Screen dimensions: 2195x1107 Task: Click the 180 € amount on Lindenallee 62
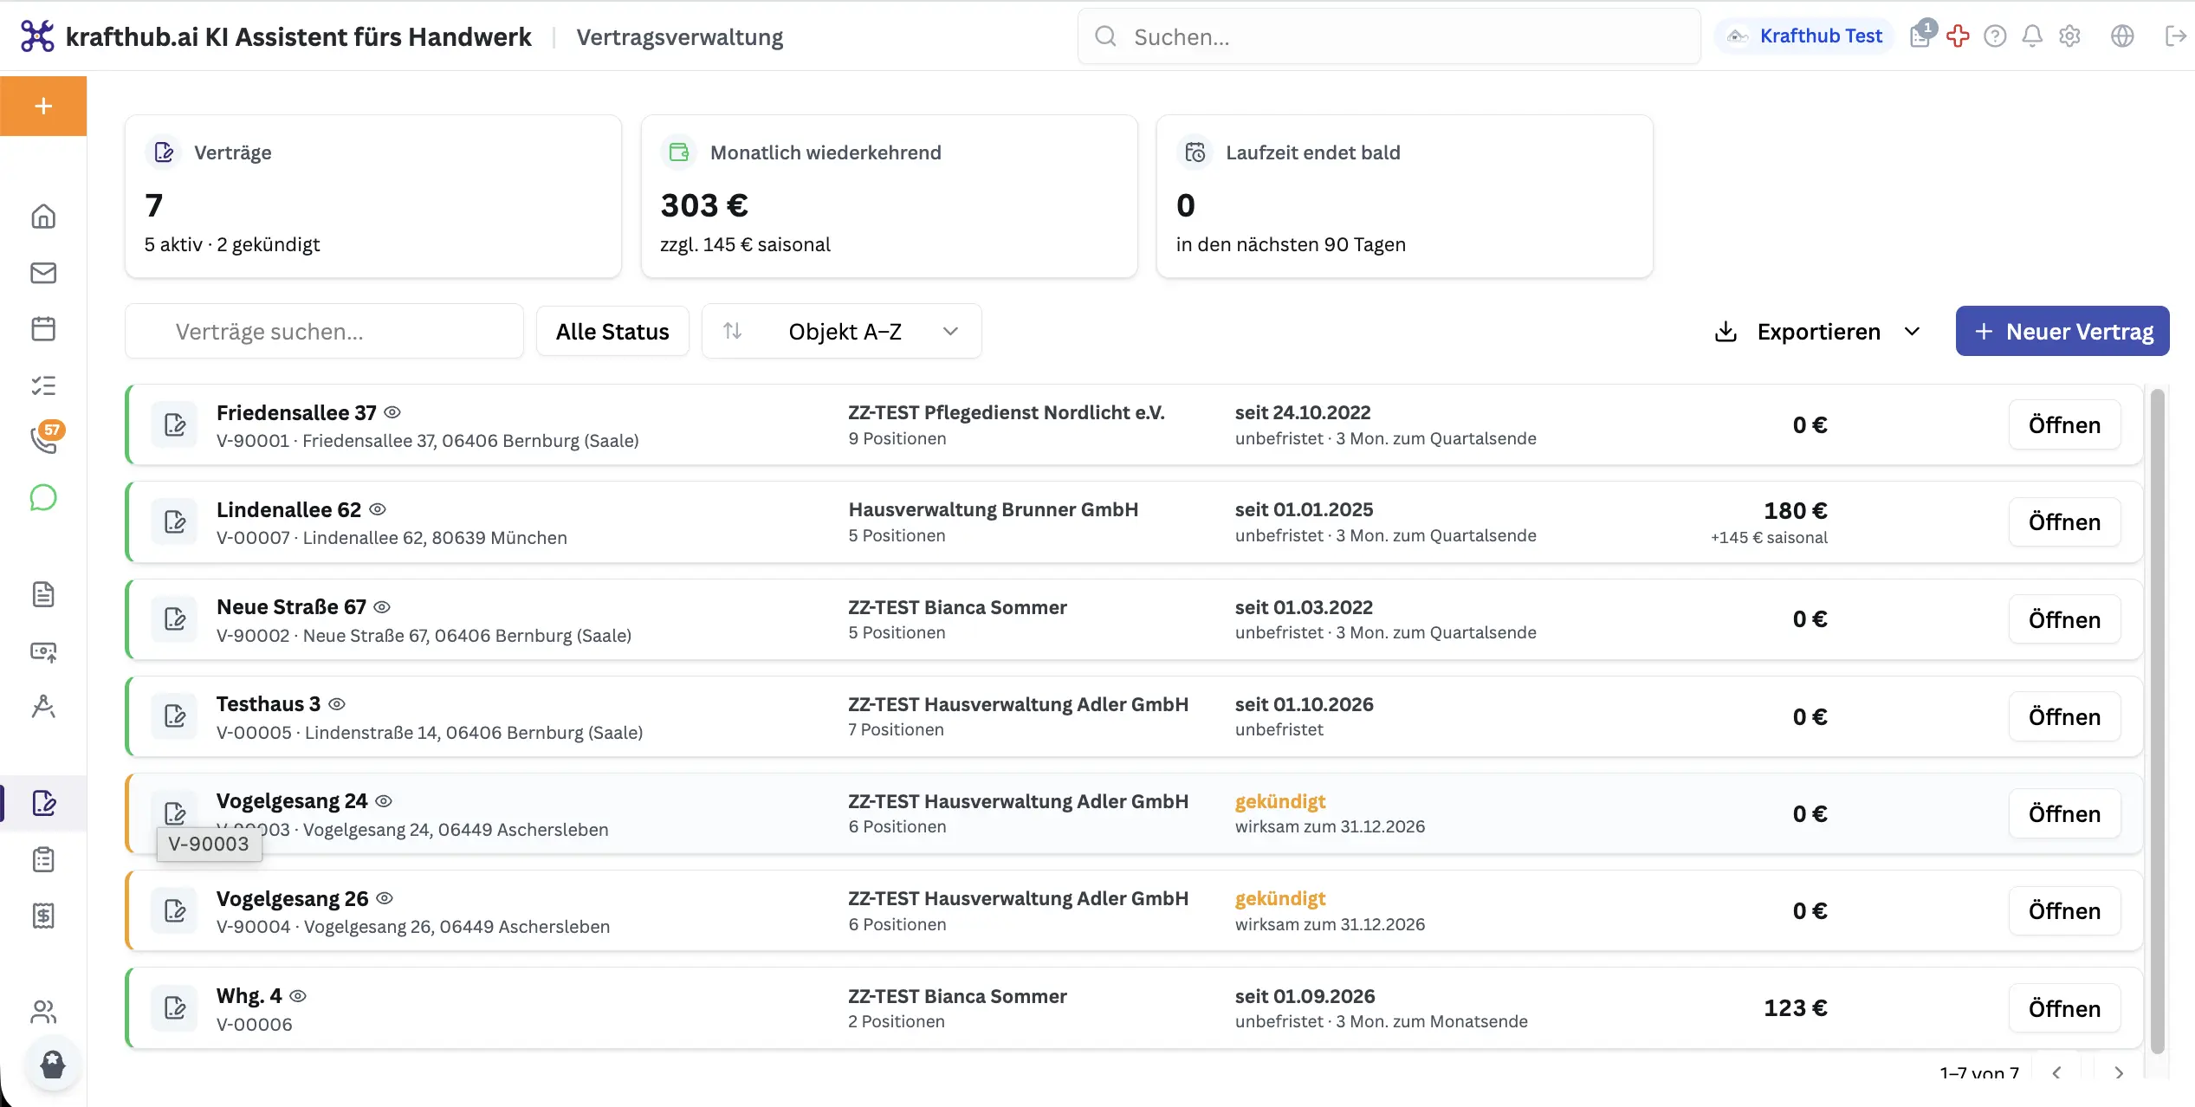click(1796, 511)
